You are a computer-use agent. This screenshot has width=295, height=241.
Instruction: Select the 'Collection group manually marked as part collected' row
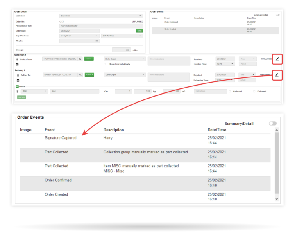click(145, 155)
